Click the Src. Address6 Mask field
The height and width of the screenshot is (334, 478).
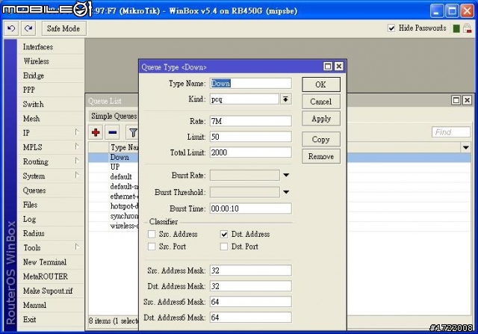(251, 302)
